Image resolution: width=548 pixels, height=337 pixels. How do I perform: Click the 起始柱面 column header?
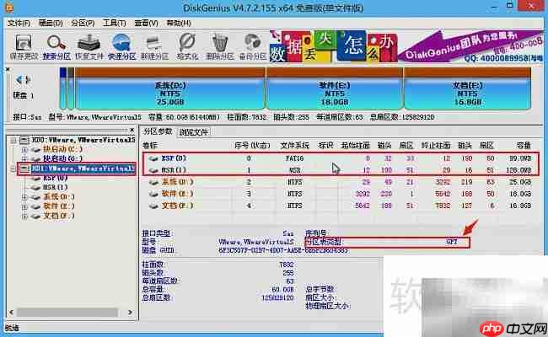(356, 146)
